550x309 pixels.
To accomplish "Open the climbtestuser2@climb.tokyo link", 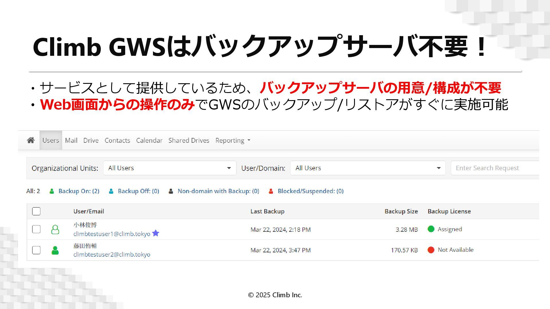I will [112, 254].
